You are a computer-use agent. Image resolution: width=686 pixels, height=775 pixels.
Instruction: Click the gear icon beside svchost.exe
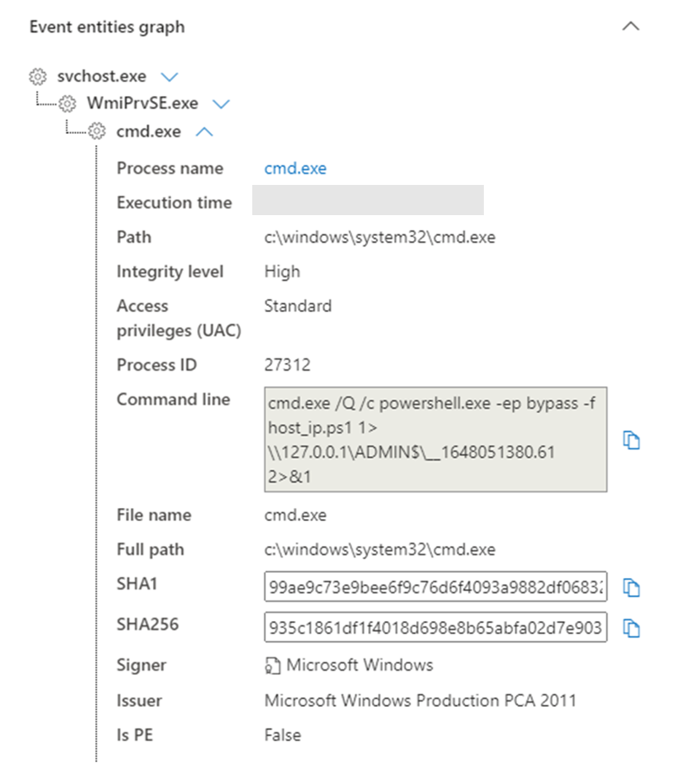click(x=37, y=76)
